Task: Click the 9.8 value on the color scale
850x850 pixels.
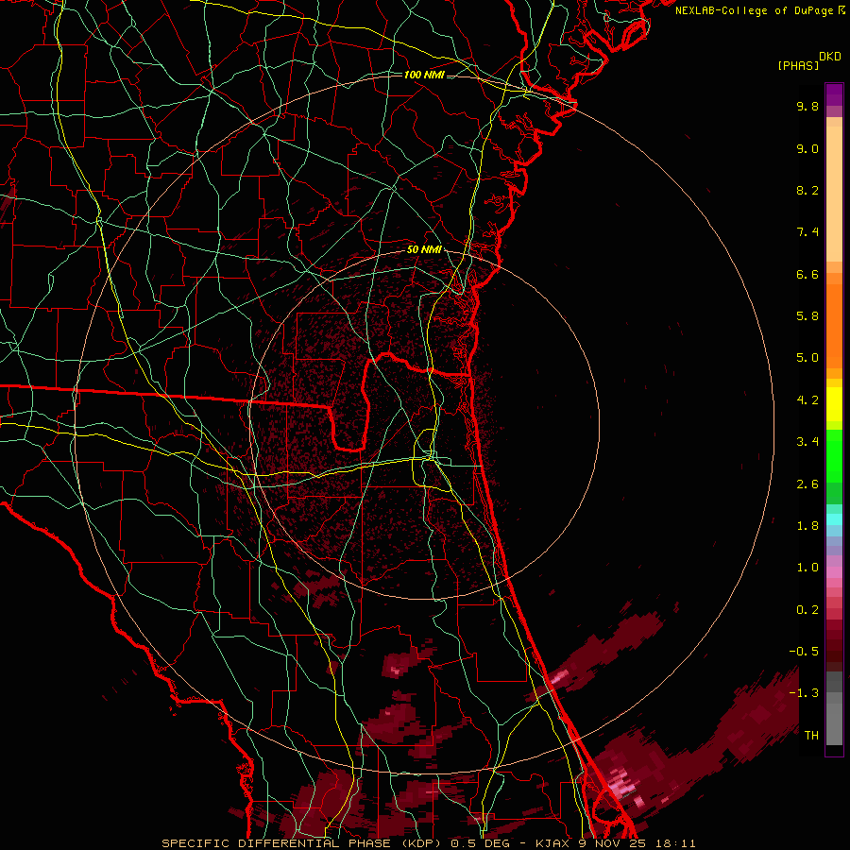Action: click(x=807, y=107)
